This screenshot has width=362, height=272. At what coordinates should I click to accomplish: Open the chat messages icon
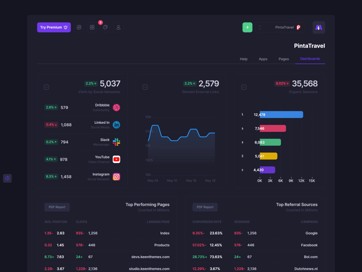click(x=105, y=27)
